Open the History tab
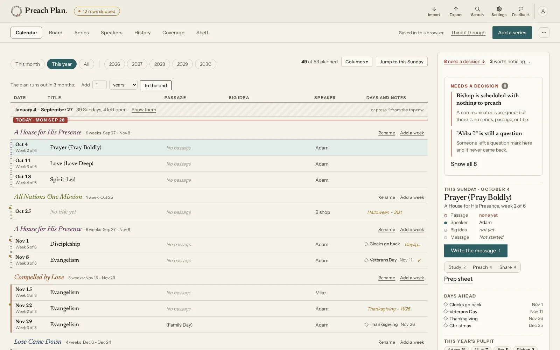This screenshot has width=560, height=350. click(x=142, y=33)
